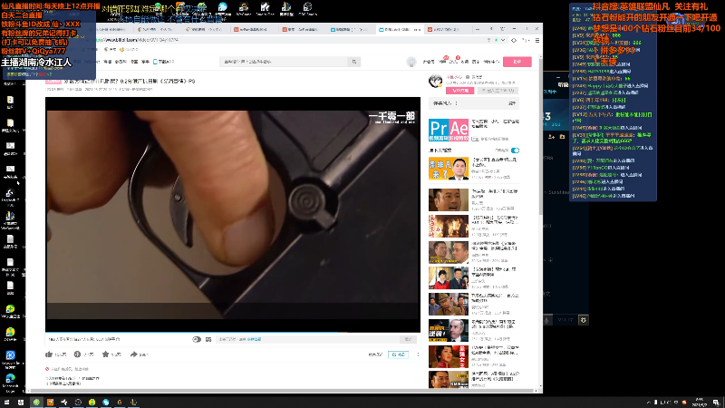Click the video player area to pause

pos(233,214)
